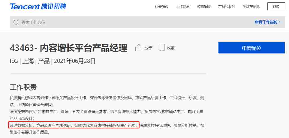289x138 pixels.
Task: Click the 腾讯招聘 logo text
Action: [53, 6]
